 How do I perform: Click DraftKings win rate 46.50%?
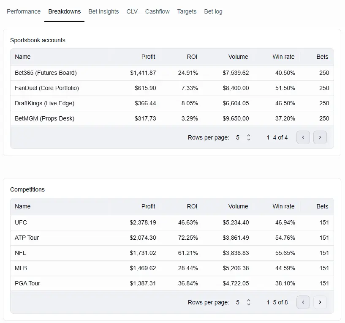pos(285,103)
